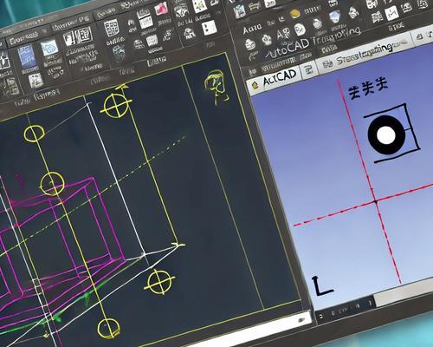The image size is (433, 347).
Task: Select the large blue square icon in left ribbon
Action: (x=27, y=56)
